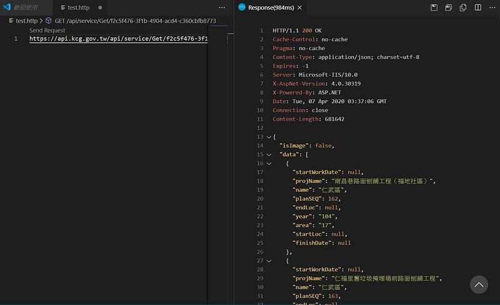
Task: Close the Response(984ms) tab
Action: [300, 7]
